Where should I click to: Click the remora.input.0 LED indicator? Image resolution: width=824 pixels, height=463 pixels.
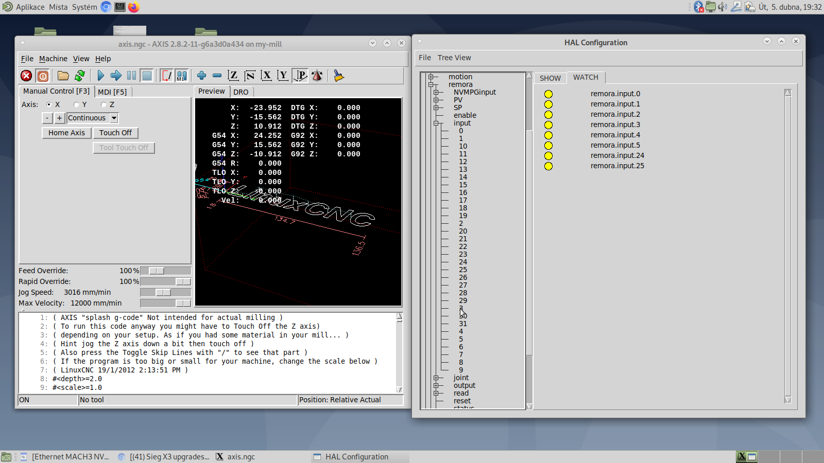pos(548,94)
